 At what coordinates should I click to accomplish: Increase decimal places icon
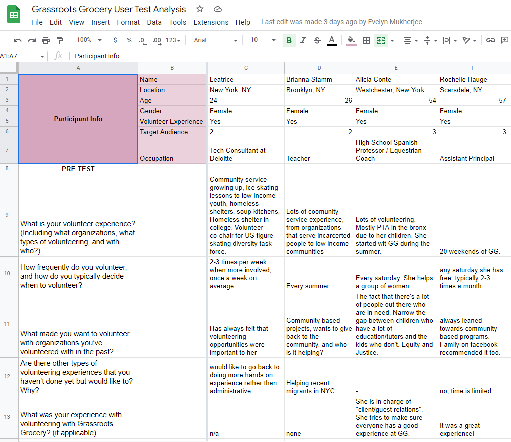[x=157, y=41]
